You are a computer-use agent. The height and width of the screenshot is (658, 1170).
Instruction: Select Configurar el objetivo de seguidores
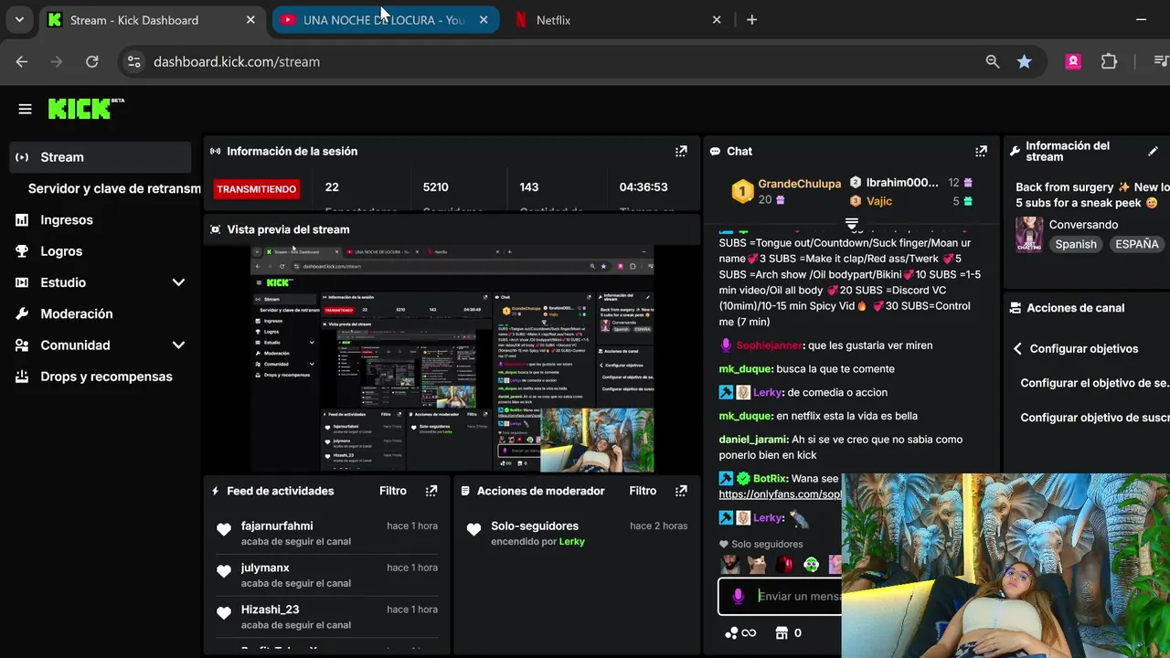[1095, 384]
